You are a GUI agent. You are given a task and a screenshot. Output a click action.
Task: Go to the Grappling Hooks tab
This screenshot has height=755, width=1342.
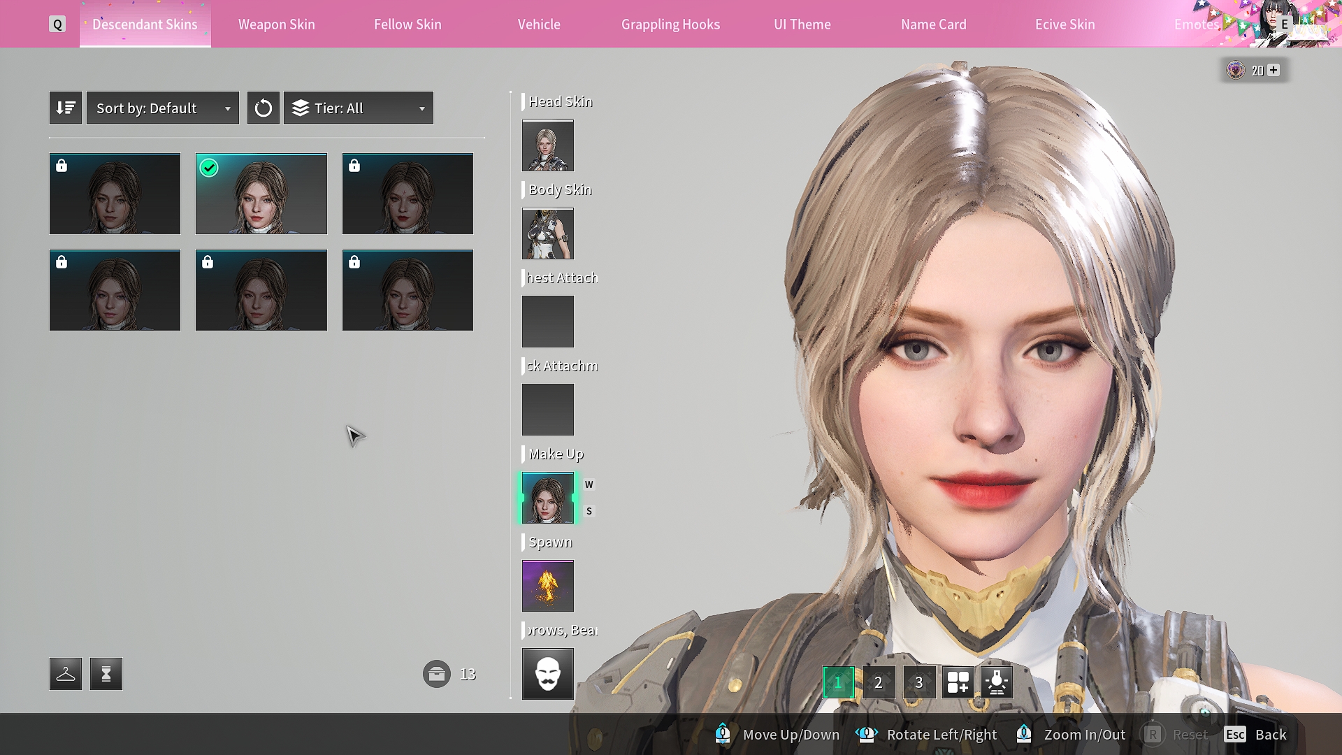(670, 24)
